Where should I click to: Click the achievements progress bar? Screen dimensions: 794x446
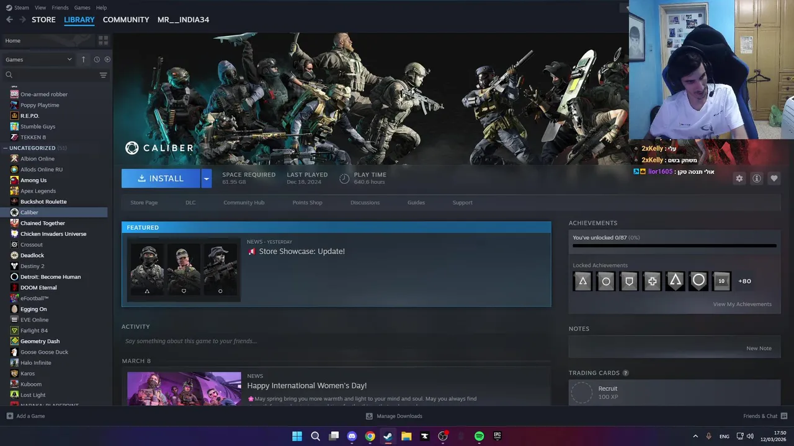[674, 246]
